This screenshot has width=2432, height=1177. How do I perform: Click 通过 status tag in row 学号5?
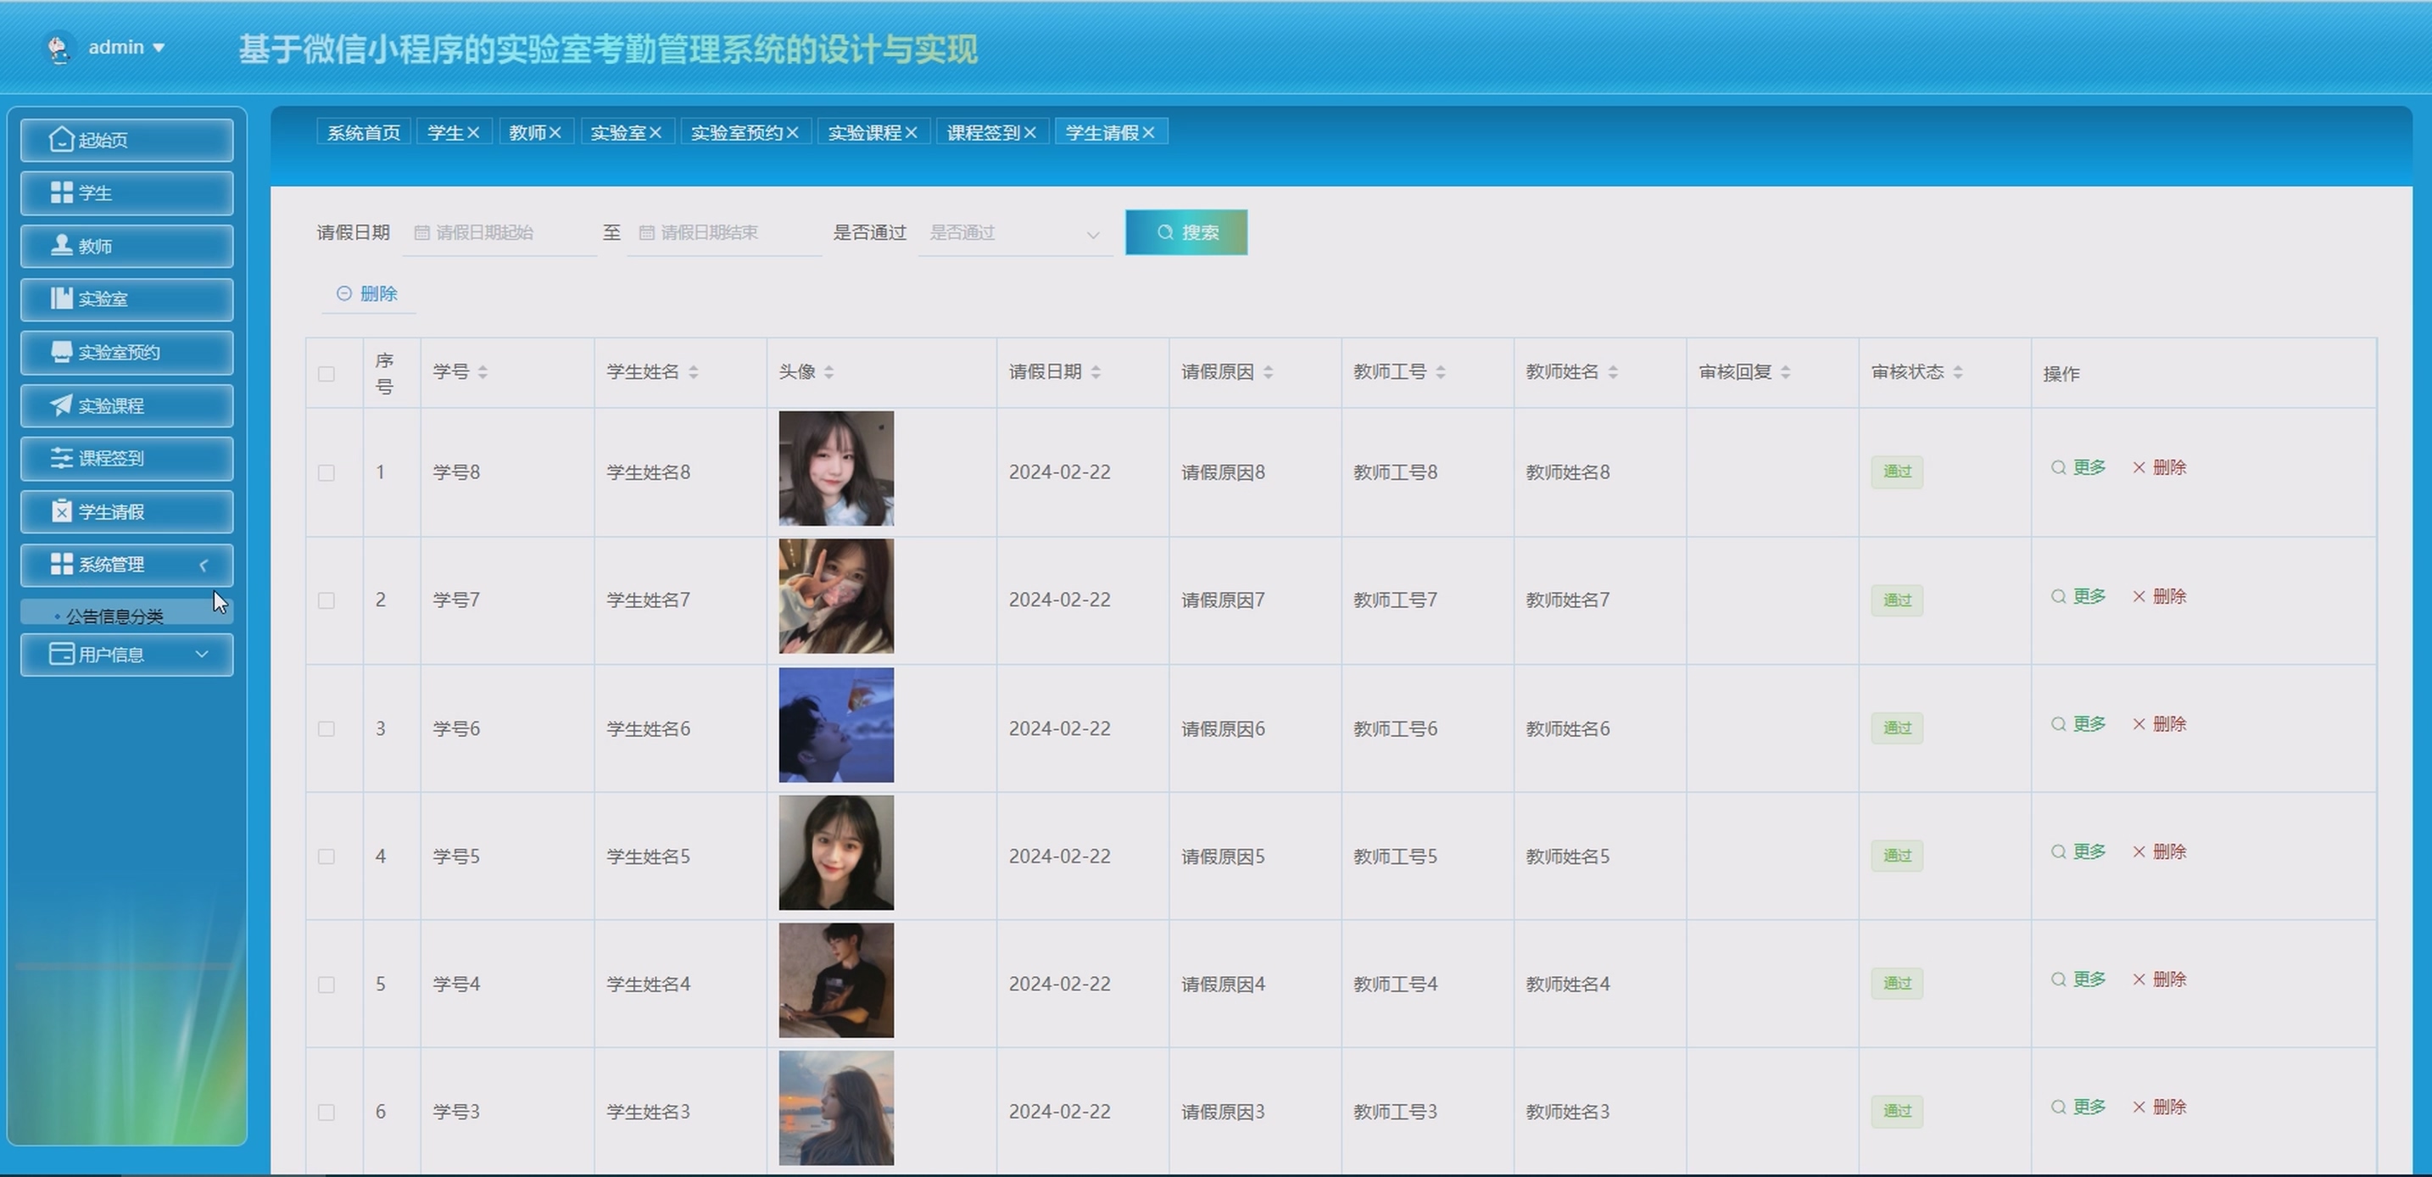click(x=1897, y=856)
